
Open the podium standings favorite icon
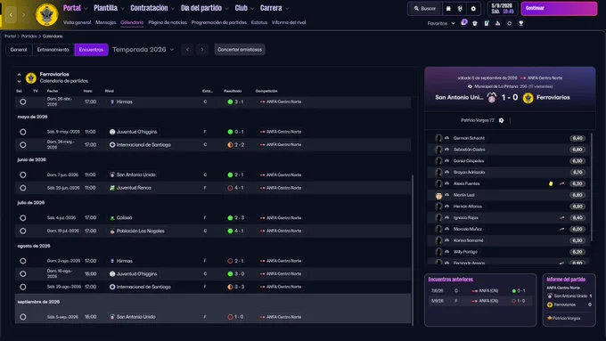tap(498, 23)
